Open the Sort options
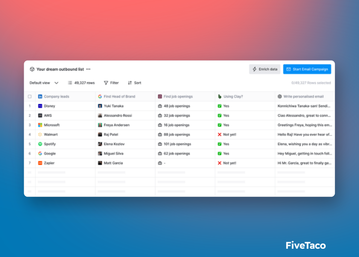 click(x=134, y=83)
